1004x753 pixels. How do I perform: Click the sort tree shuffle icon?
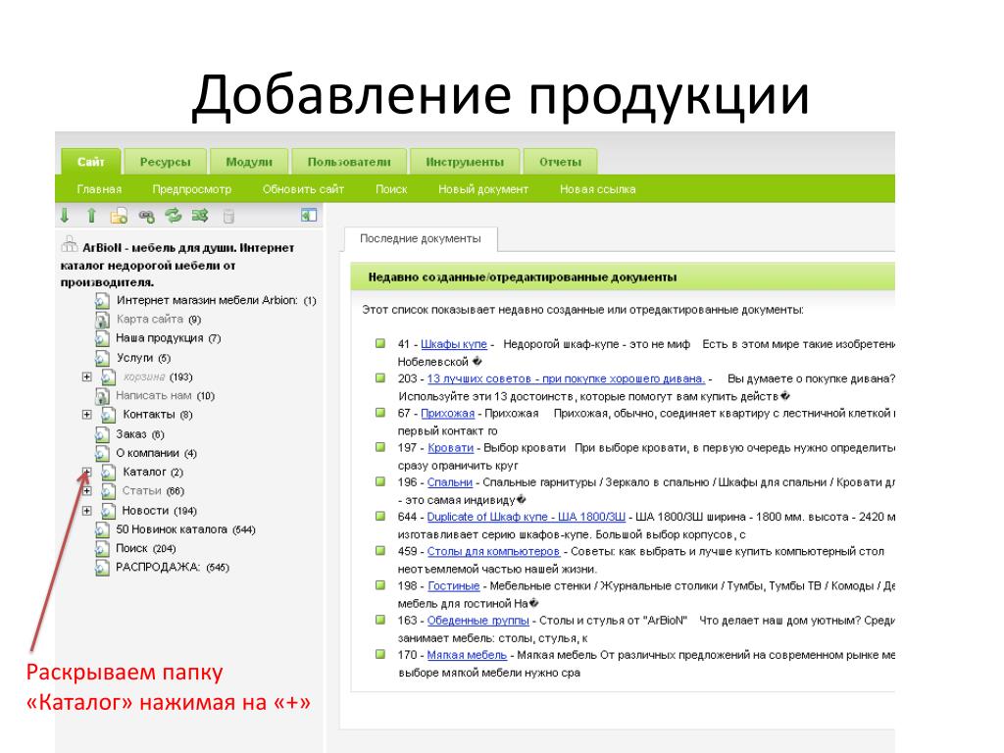[200, 216]
